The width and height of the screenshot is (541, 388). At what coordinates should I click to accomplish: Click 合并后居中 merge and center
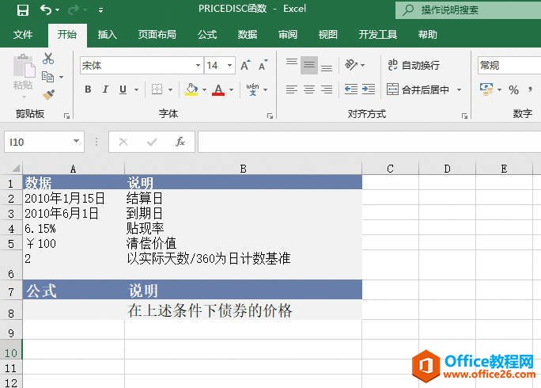click(x=418, y=89)
